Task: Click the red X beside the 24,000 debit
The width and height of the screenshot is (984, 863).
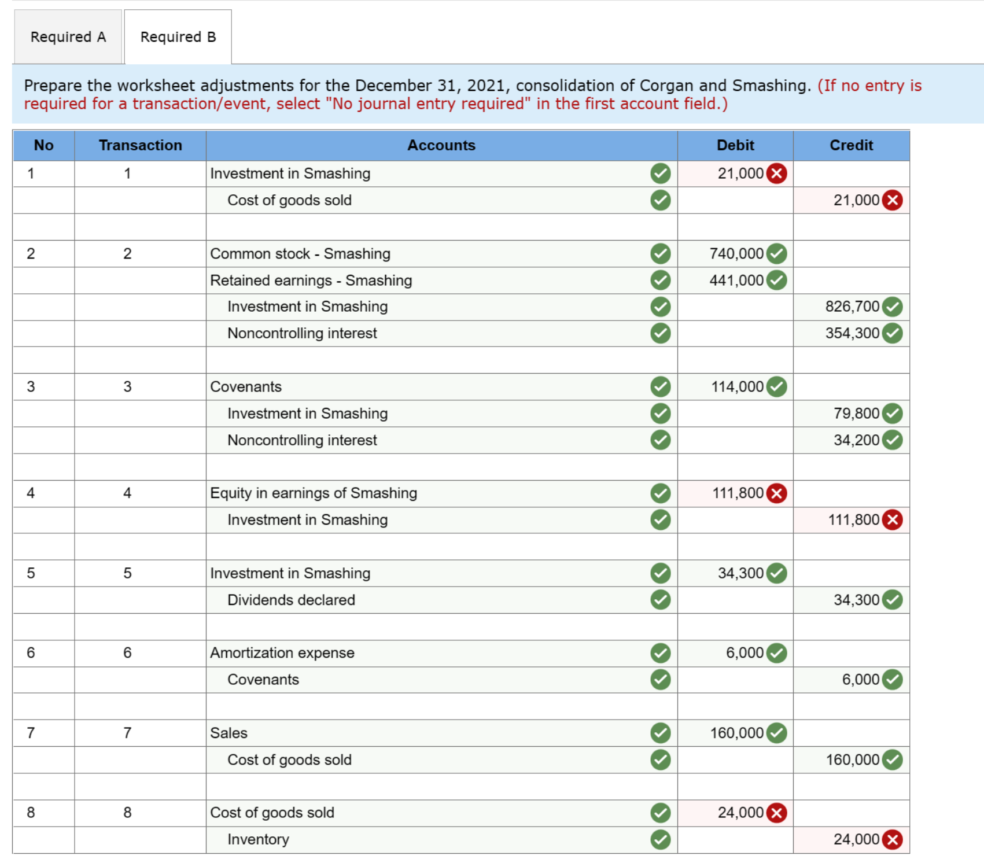Action: pyautogui.click(x=777, y=813)
